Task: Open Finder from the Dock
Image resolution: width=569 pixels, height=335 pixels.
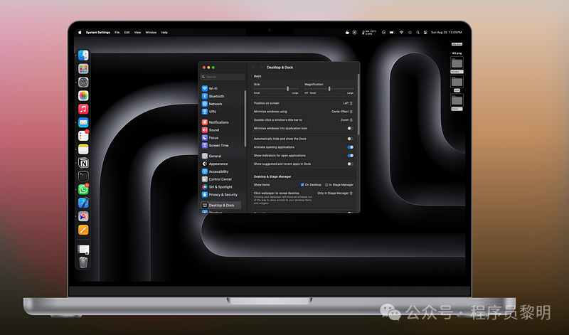Action: (x=83, y=55)
